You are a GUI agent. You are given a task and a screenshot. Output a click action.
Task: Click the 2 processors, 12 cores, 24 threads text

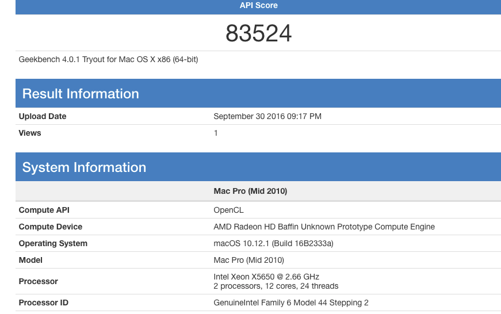[x=276, y=286]
